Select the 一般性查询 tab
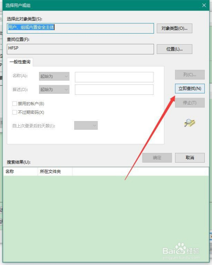The image size is (212, 265). [20, 62]
